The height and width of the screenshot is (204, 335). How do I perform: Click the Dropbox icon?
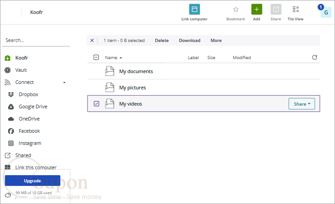[11, 94]
